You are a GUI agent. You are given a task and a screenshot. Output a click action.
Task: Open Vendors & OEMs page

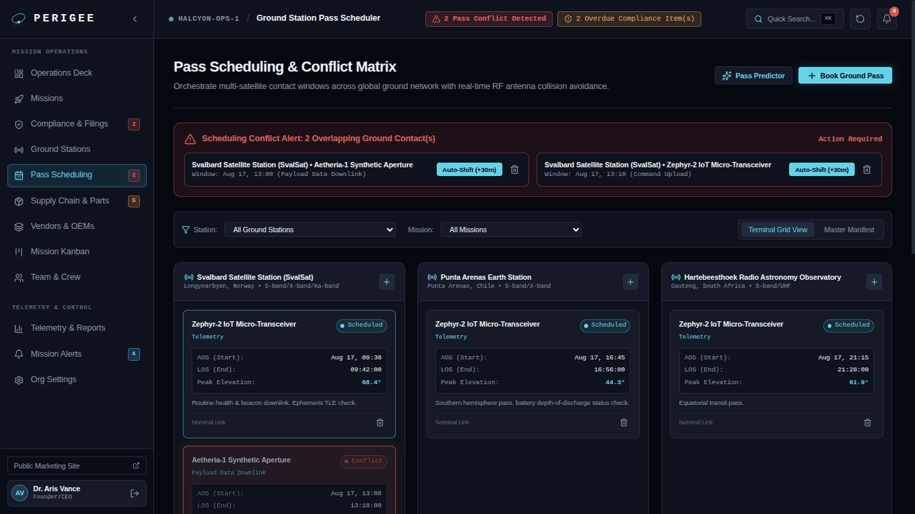tap(77, 226)
